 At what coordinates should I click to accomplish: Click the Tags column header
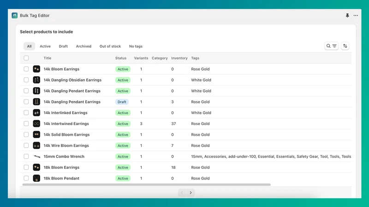tap(195, 58)
